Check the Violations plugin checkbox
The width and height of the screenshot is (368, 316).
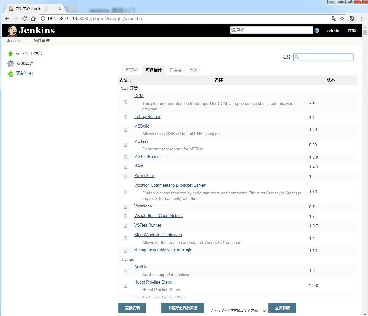point(126,207)
